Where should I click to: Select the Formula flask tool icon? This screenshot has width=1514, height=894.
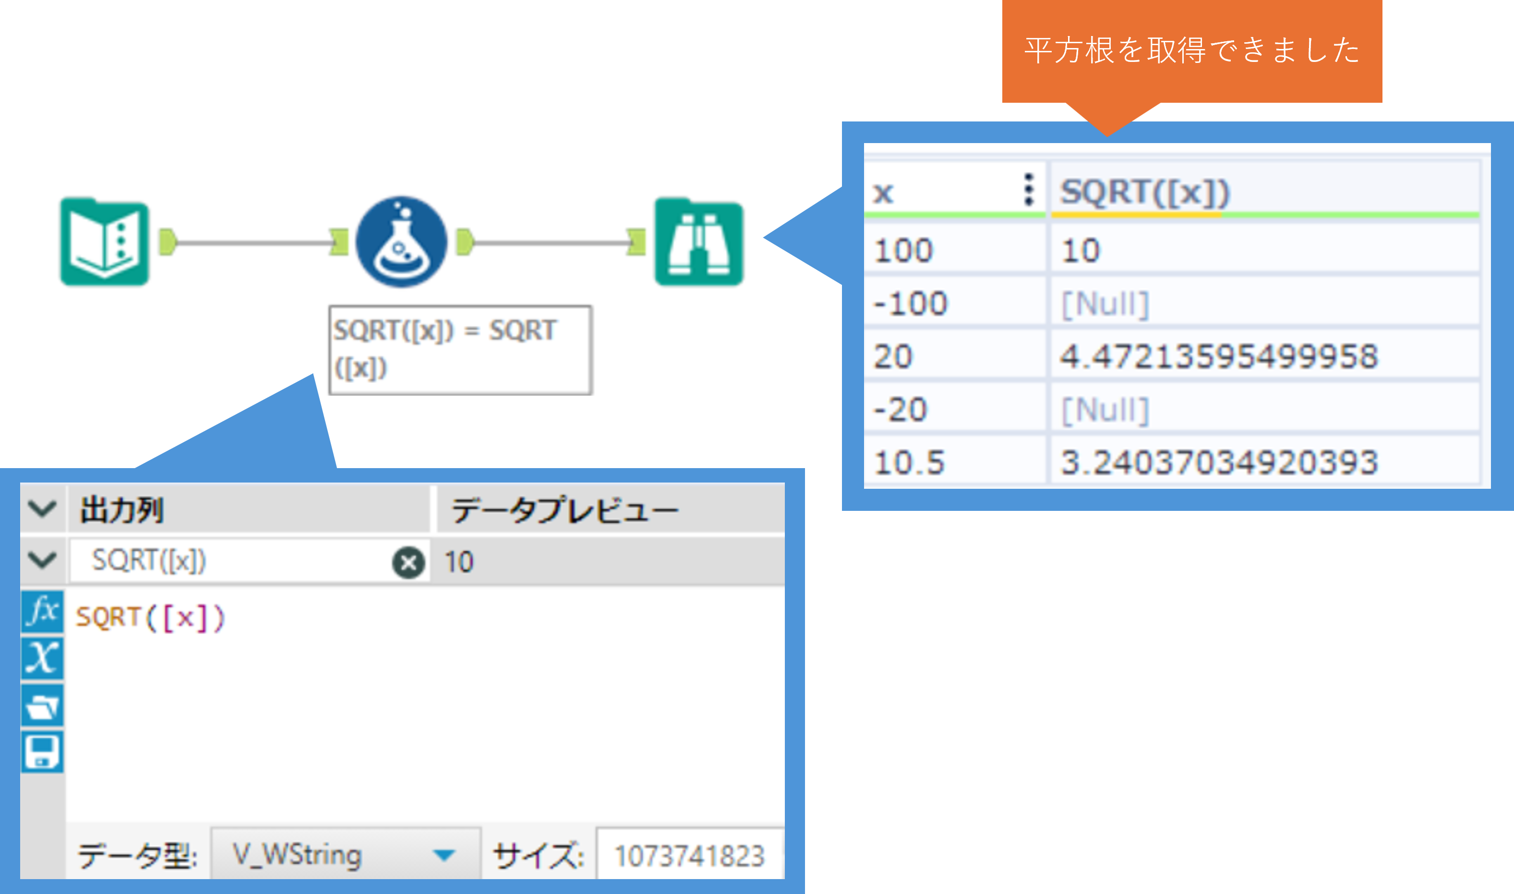pos(401,242)
